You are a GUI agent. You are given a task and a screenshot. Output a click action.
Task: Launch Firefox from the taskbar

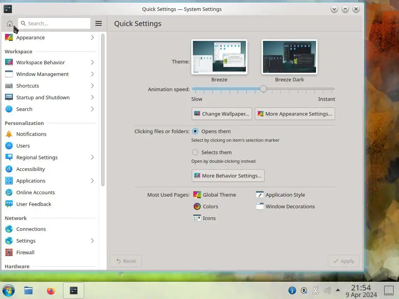coord(51,290)
